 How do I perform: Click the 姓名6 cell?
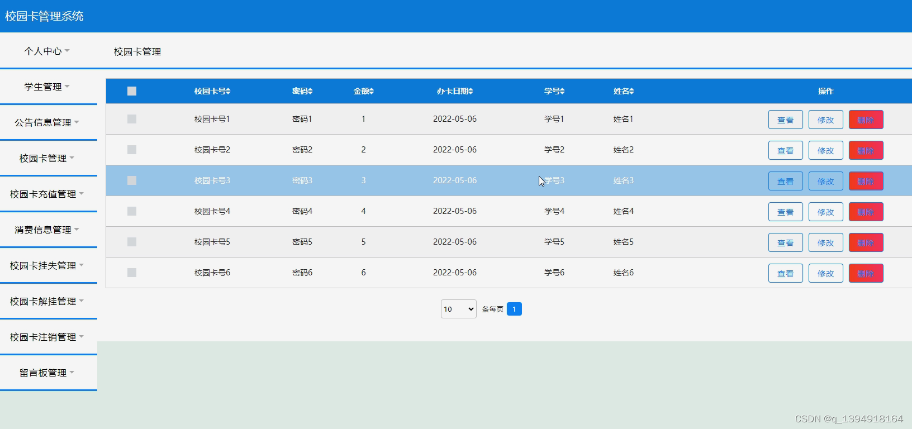click(623, 273)
